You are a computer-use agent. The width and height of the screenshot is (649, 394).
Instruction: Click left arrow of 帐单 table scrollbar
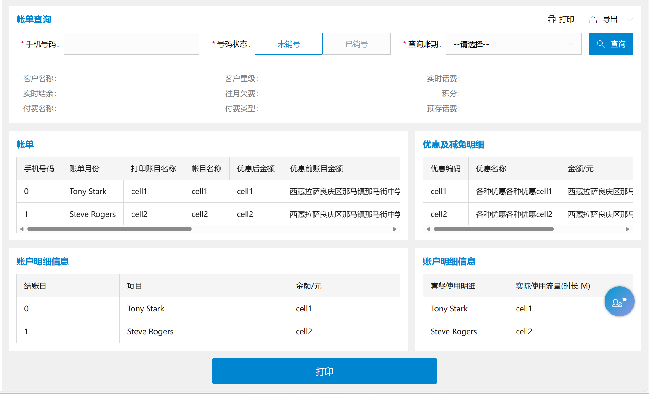pyautogui.click(x=22, y=229)
